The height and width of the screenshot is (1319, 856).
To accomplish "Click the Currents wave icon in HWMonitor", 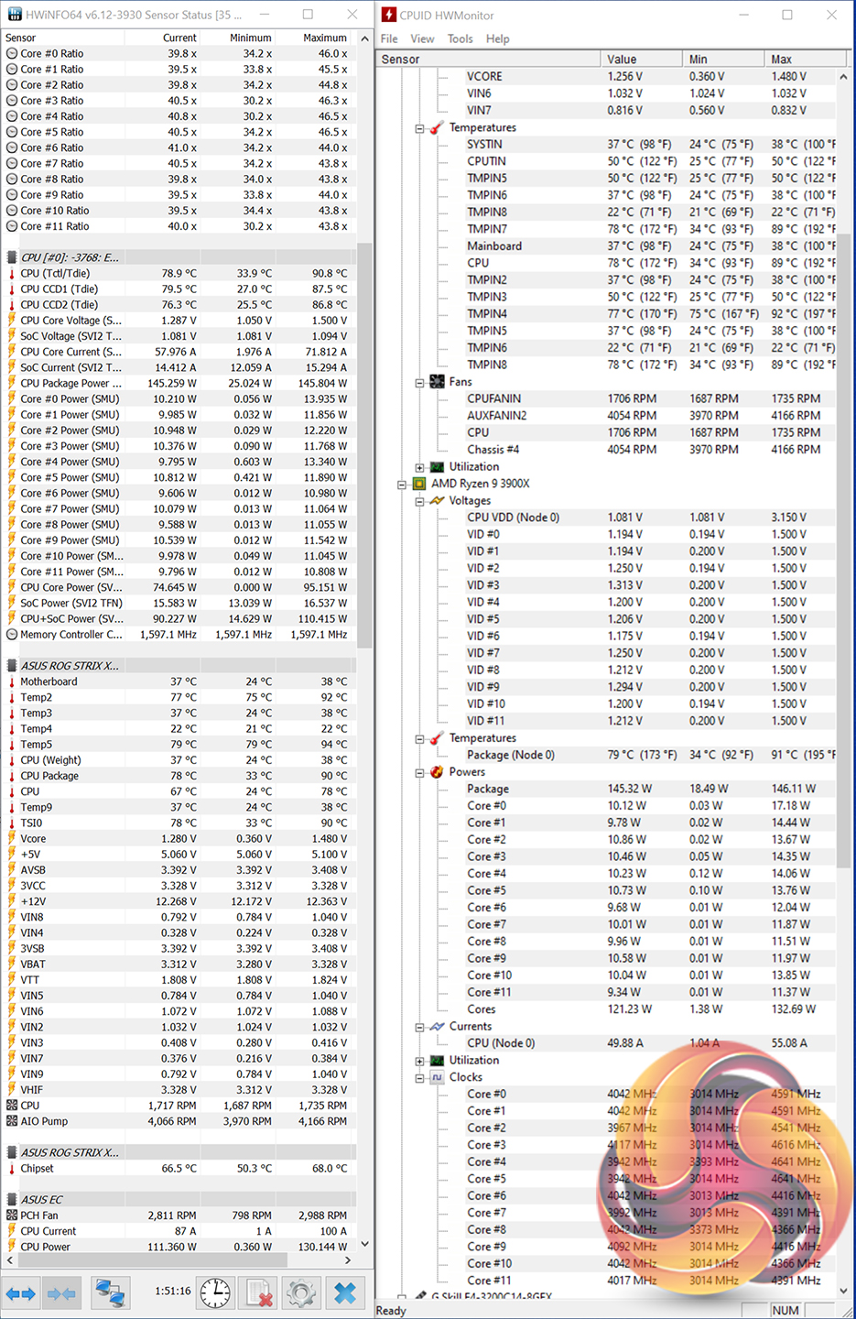I will point(438,1027).
